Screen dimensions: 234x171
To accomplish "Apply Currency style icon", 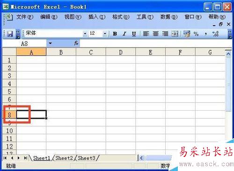I will coord(187,34).
